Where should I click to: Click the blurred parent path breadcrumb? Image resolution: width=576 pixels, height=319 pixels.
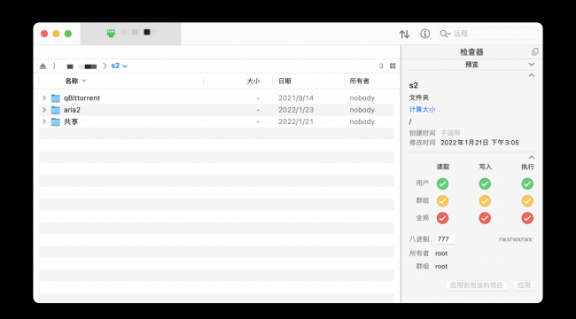(x=82, y=66)
